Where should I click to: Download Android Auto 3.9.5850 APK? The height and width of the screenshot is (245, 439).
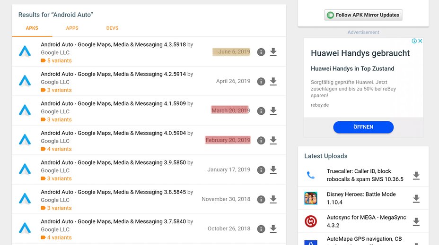[x=273, y=170]
